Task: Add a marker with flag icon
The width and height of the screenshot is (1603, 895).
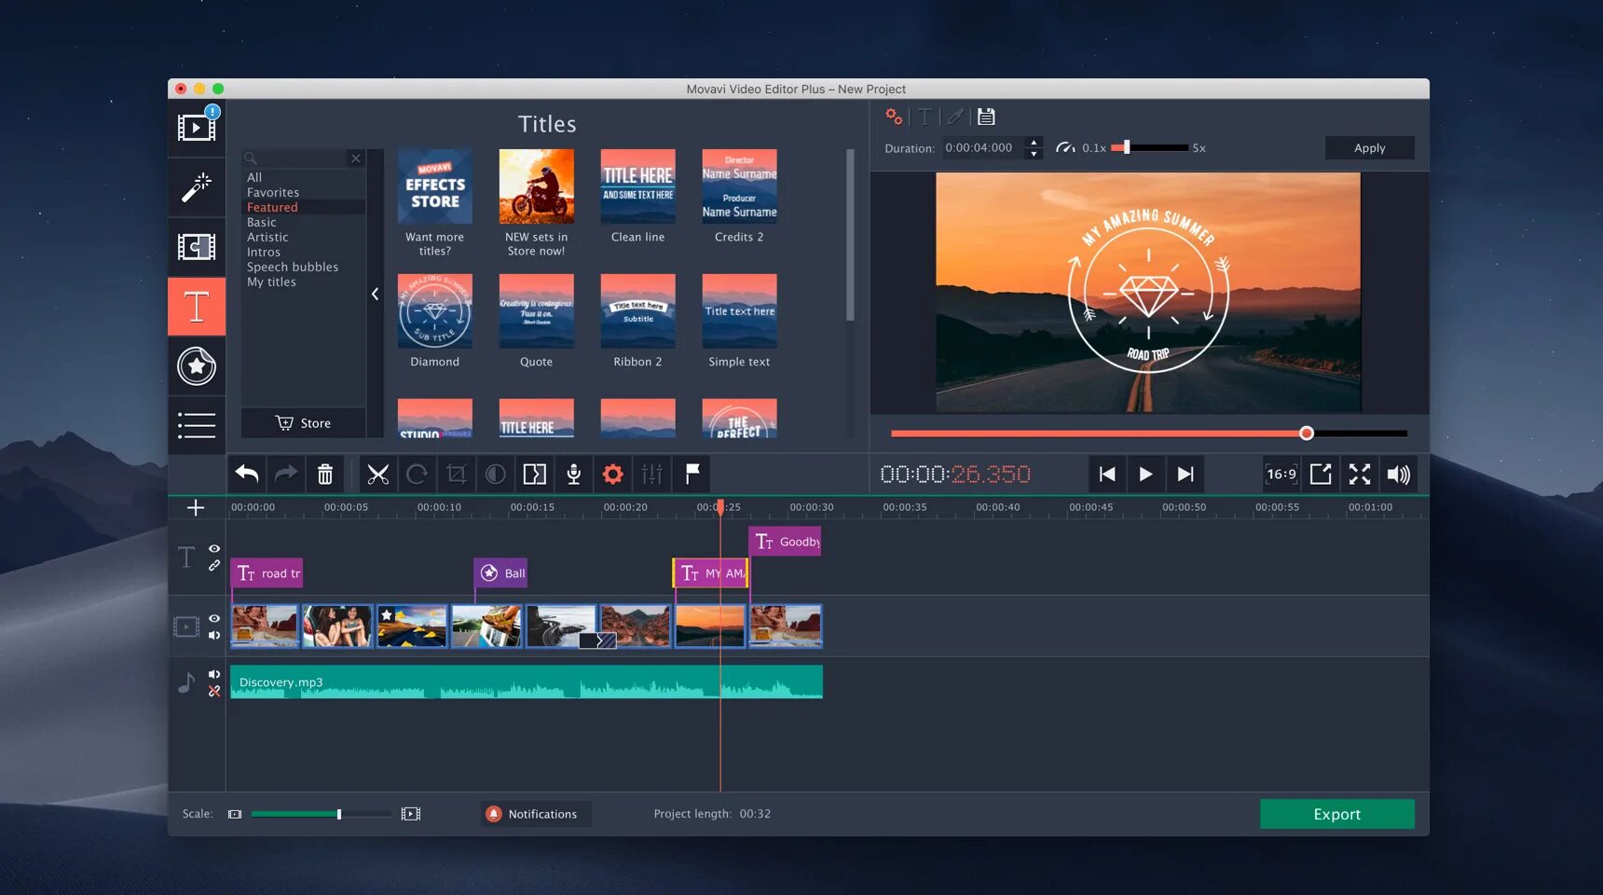Action: click(x=692, y=474)
